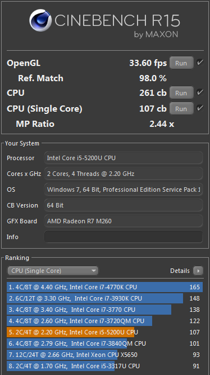Click the OS field showing Windows 7
The width and height of the screenshot is (210, 375).
point(124,189)
